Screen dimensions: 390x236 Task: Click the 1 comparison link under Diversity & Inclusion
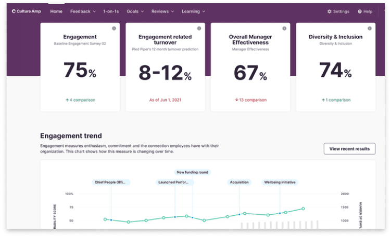[336, 100]
